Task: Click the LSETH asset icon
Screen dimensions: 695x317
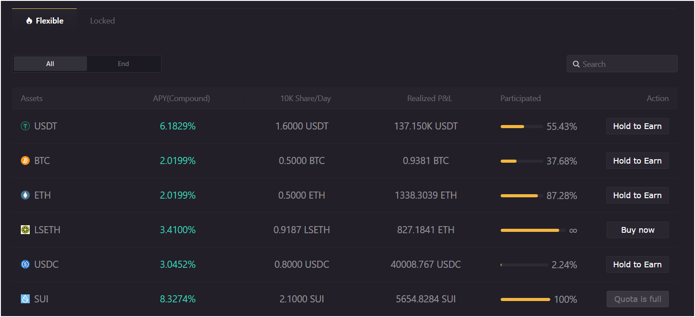Action: point(25,230)
